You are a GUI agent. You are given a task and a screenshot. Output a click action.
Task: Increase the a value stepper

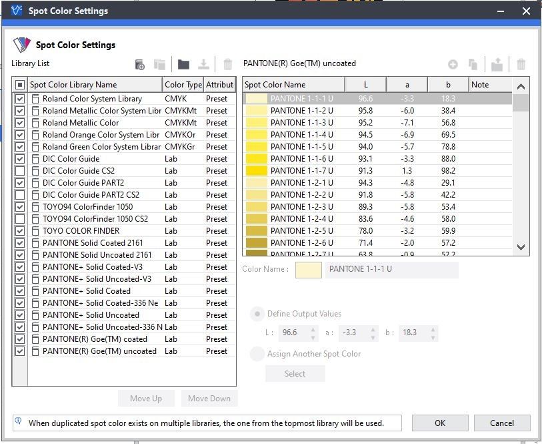(x=373, y=329)
